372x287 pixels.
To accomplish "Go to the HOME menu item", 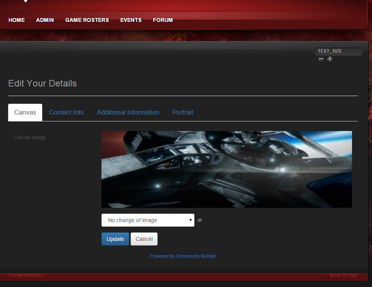I will [17, 20].
